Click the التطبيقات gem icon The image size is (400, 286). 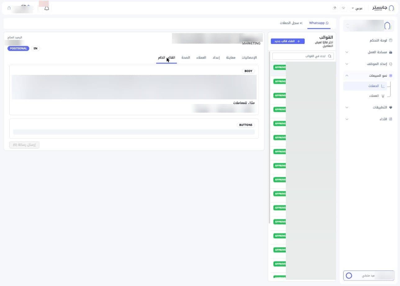[x=391, y=107]
